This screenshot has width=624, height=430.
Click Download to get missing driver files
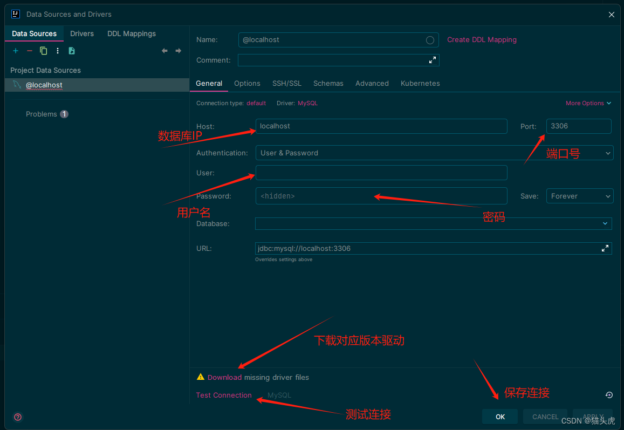click(224, 377)
